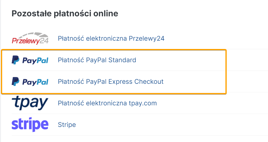The width and height of the screenshot is (268, 142).
Task: Click the double-P emblem in Express Checkout row
Action: [x=15, y=82]
